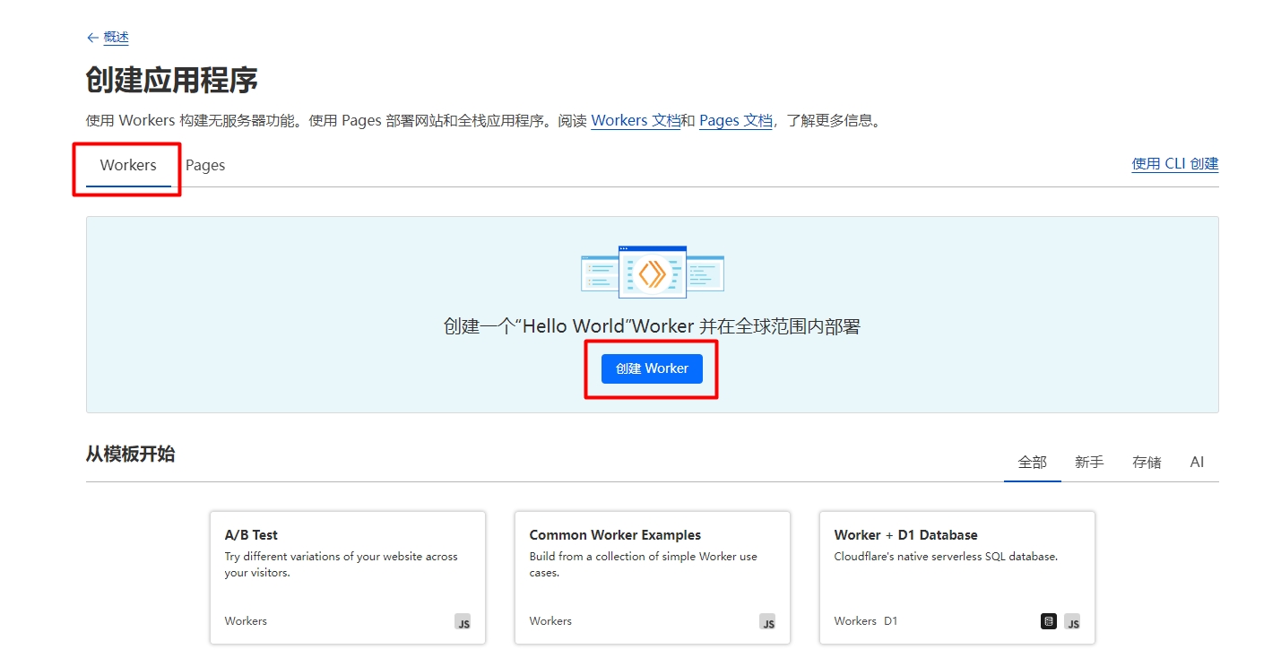
Task: Open the Pages 文档 link
Action: pyautogui.click(x=736, y=120)
